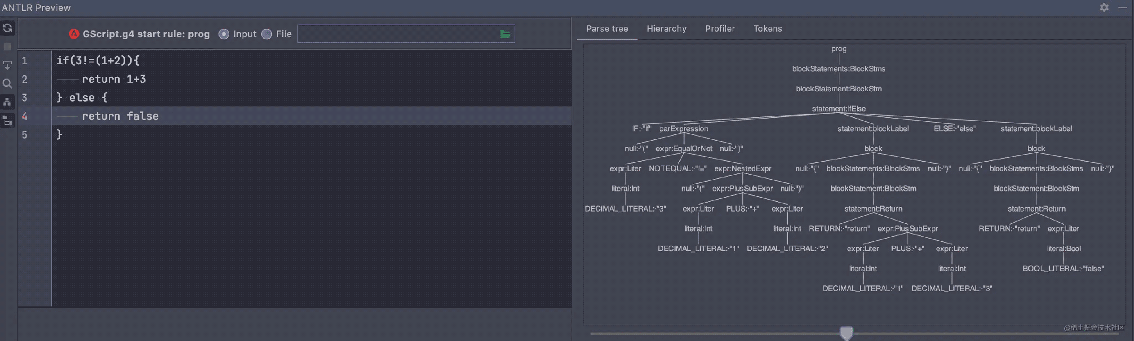Click the stop square icon in sidebar
The image size is (1134, 341).
[7, 47]
